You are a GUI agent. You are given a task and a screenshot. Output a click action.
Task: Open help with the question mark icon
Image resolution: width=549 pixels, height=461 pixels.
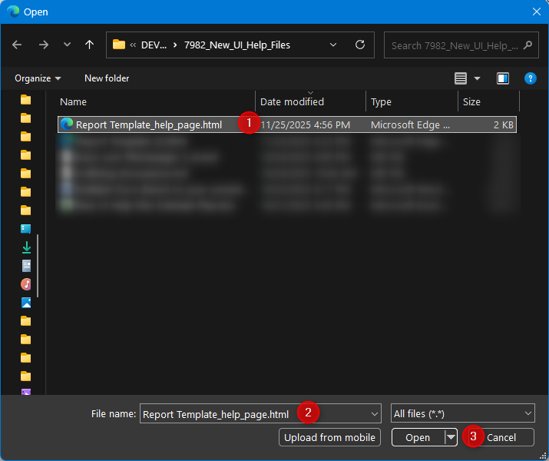530,78
